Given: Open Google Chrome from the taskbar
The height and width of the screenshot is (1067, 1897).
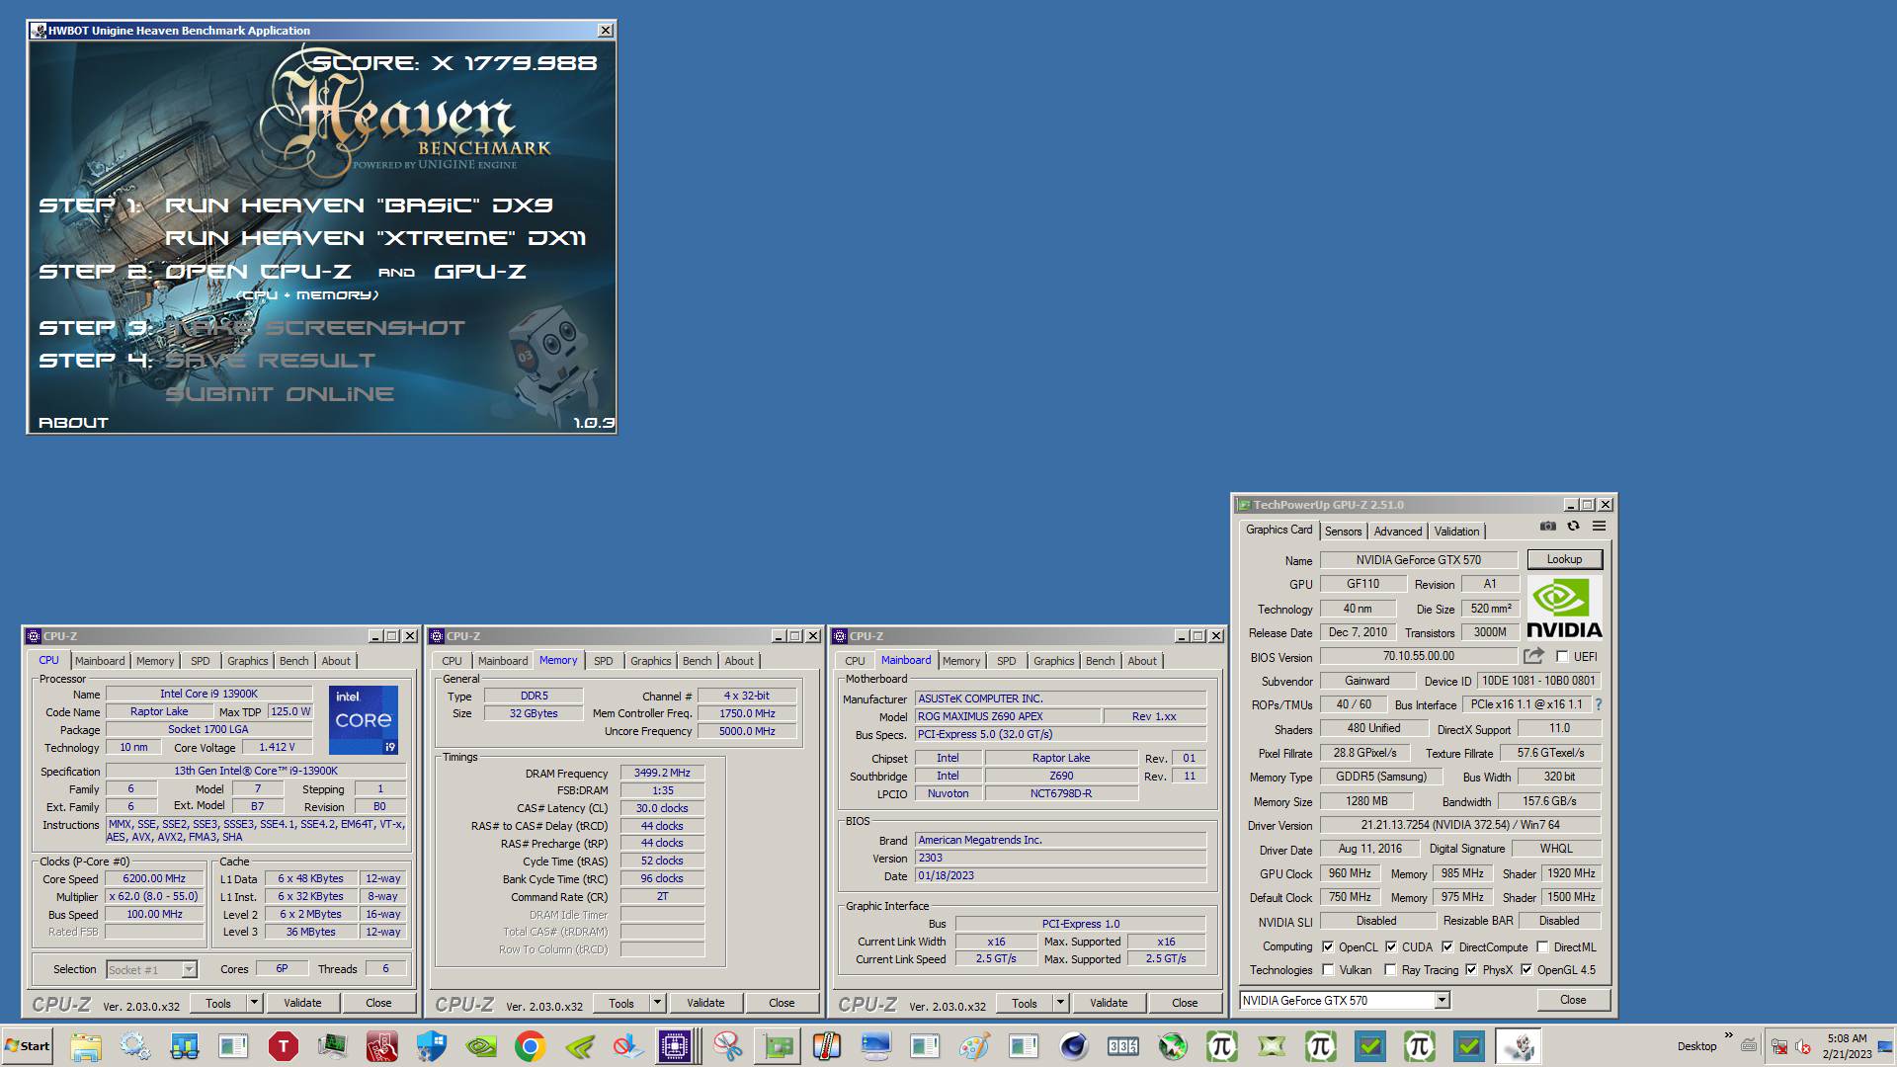Looking at the screenshot, I should [530, 1046].
